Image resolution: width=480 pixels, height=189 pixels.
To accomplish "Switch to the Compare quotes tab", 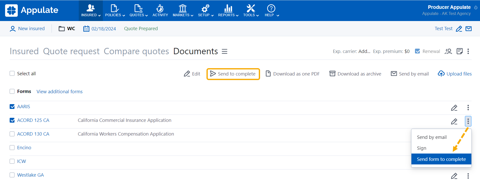I will pyautogui.click(x=136, y=51).
